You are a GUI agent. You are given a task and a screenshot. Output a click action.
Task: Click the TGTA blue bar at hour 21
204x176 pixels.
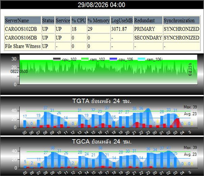pyautogui.click(x=134, y=120)
